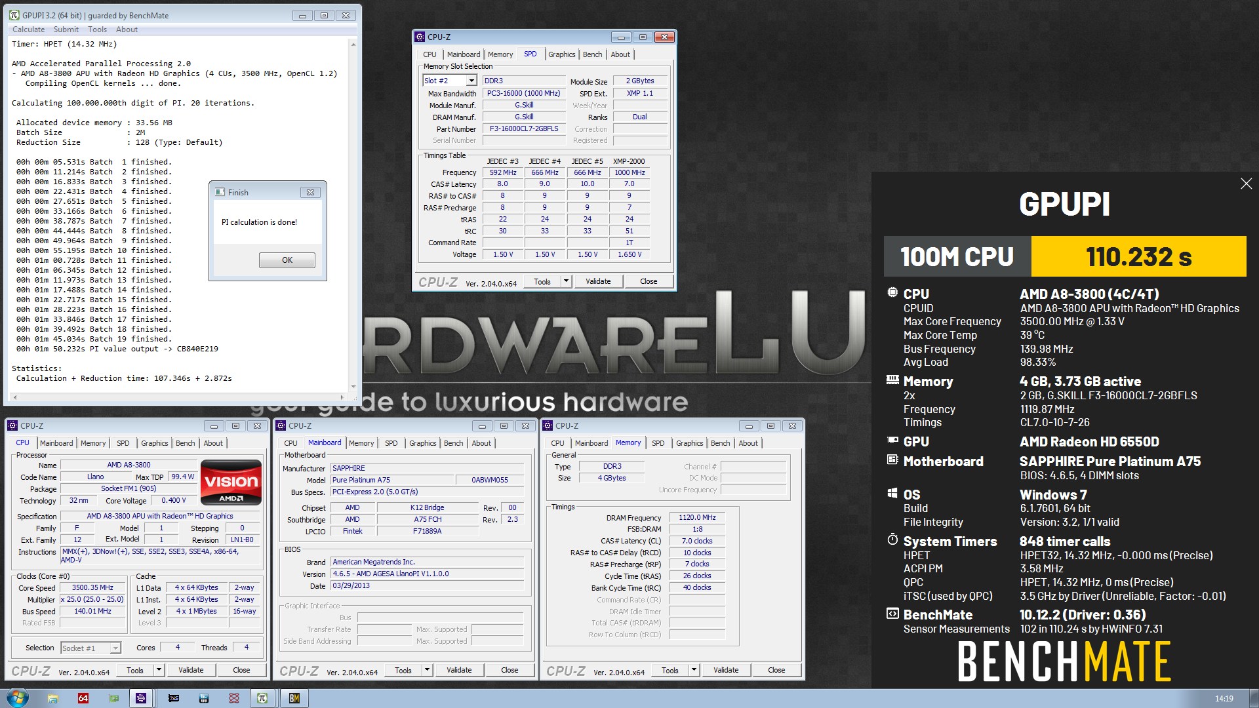The height and width of the screenshot is (708, 1259).
Task: Click the GPU card icon in BenchMate panel
Action: pyautogui.click(x=892, y=440)
